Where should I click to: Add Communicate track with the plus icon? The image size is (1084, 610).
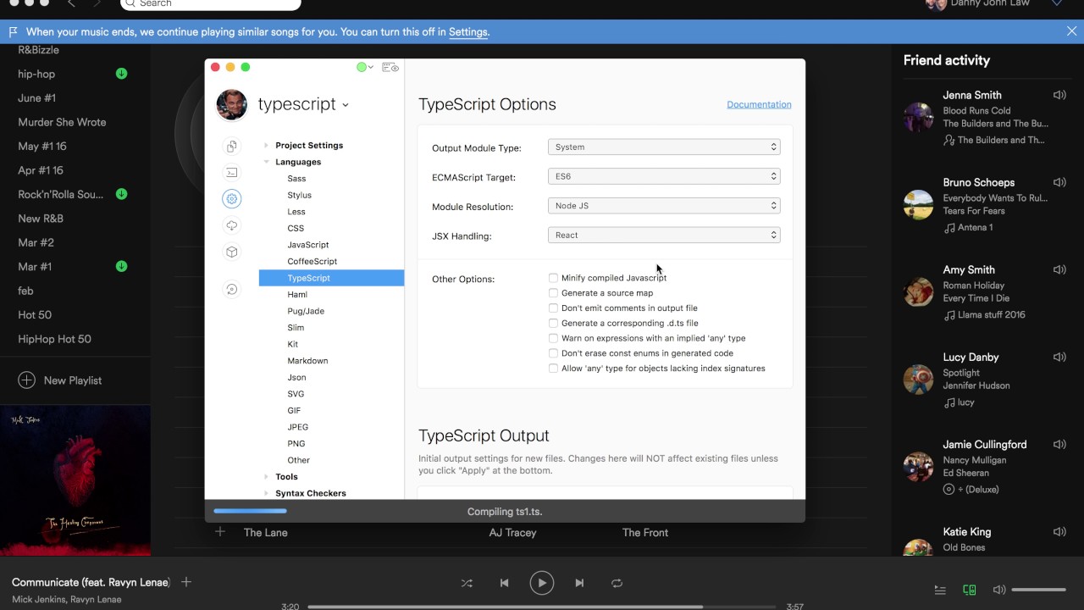tap(186, 582)
